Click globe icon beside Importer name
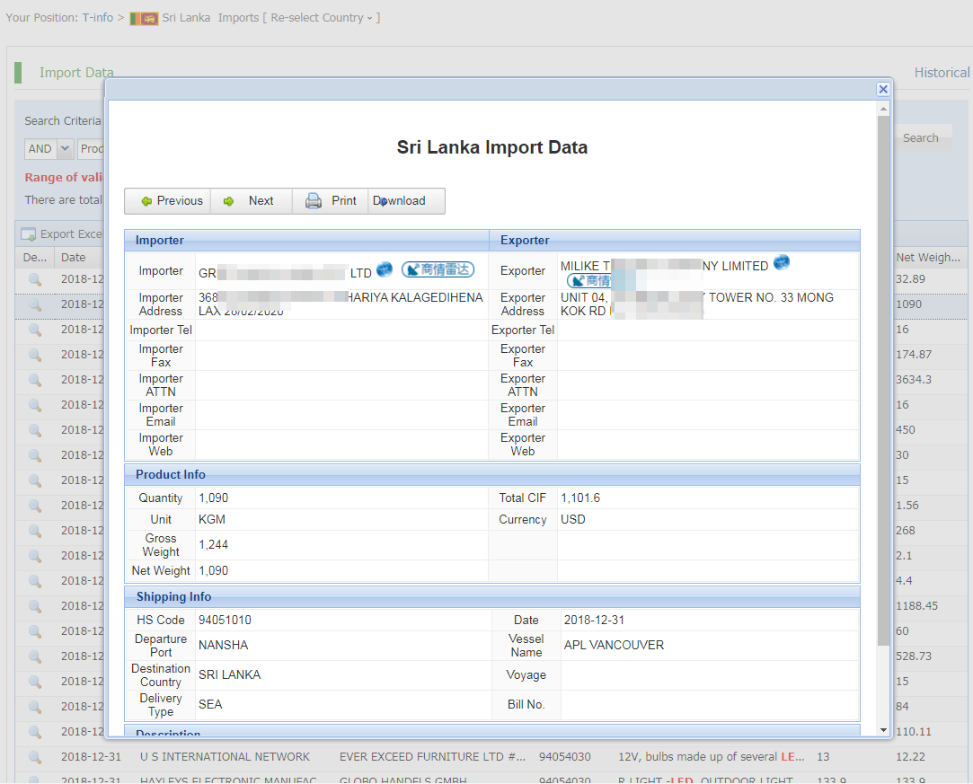Screen dimensions: 973x784 click(x=385, y=269)
